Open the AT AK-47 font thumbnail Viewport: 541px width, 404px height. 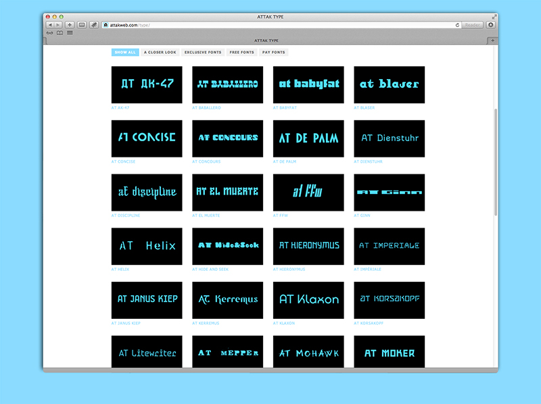point(147,85)
